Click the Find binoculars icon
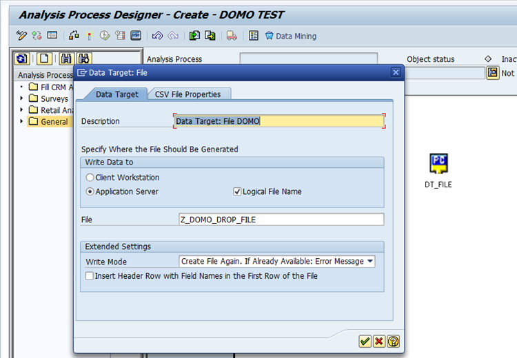The image size is (517, 358). point(66,59)
